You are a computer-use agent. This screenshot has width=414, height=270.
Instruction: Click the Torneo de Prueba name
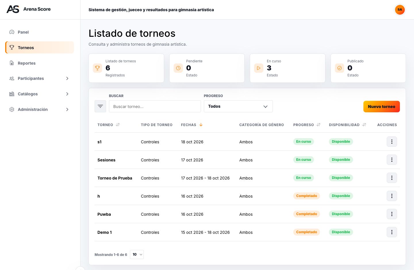tap(115, 178)
